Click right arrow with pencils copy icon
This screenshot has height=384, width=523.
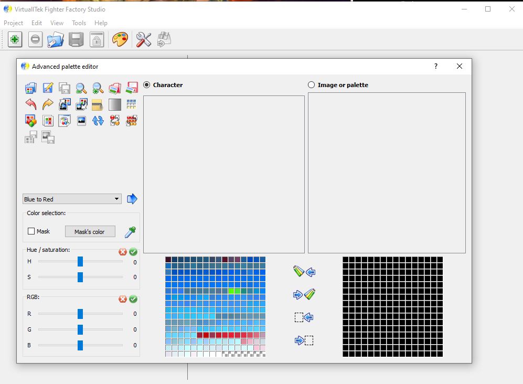(304, 294)
